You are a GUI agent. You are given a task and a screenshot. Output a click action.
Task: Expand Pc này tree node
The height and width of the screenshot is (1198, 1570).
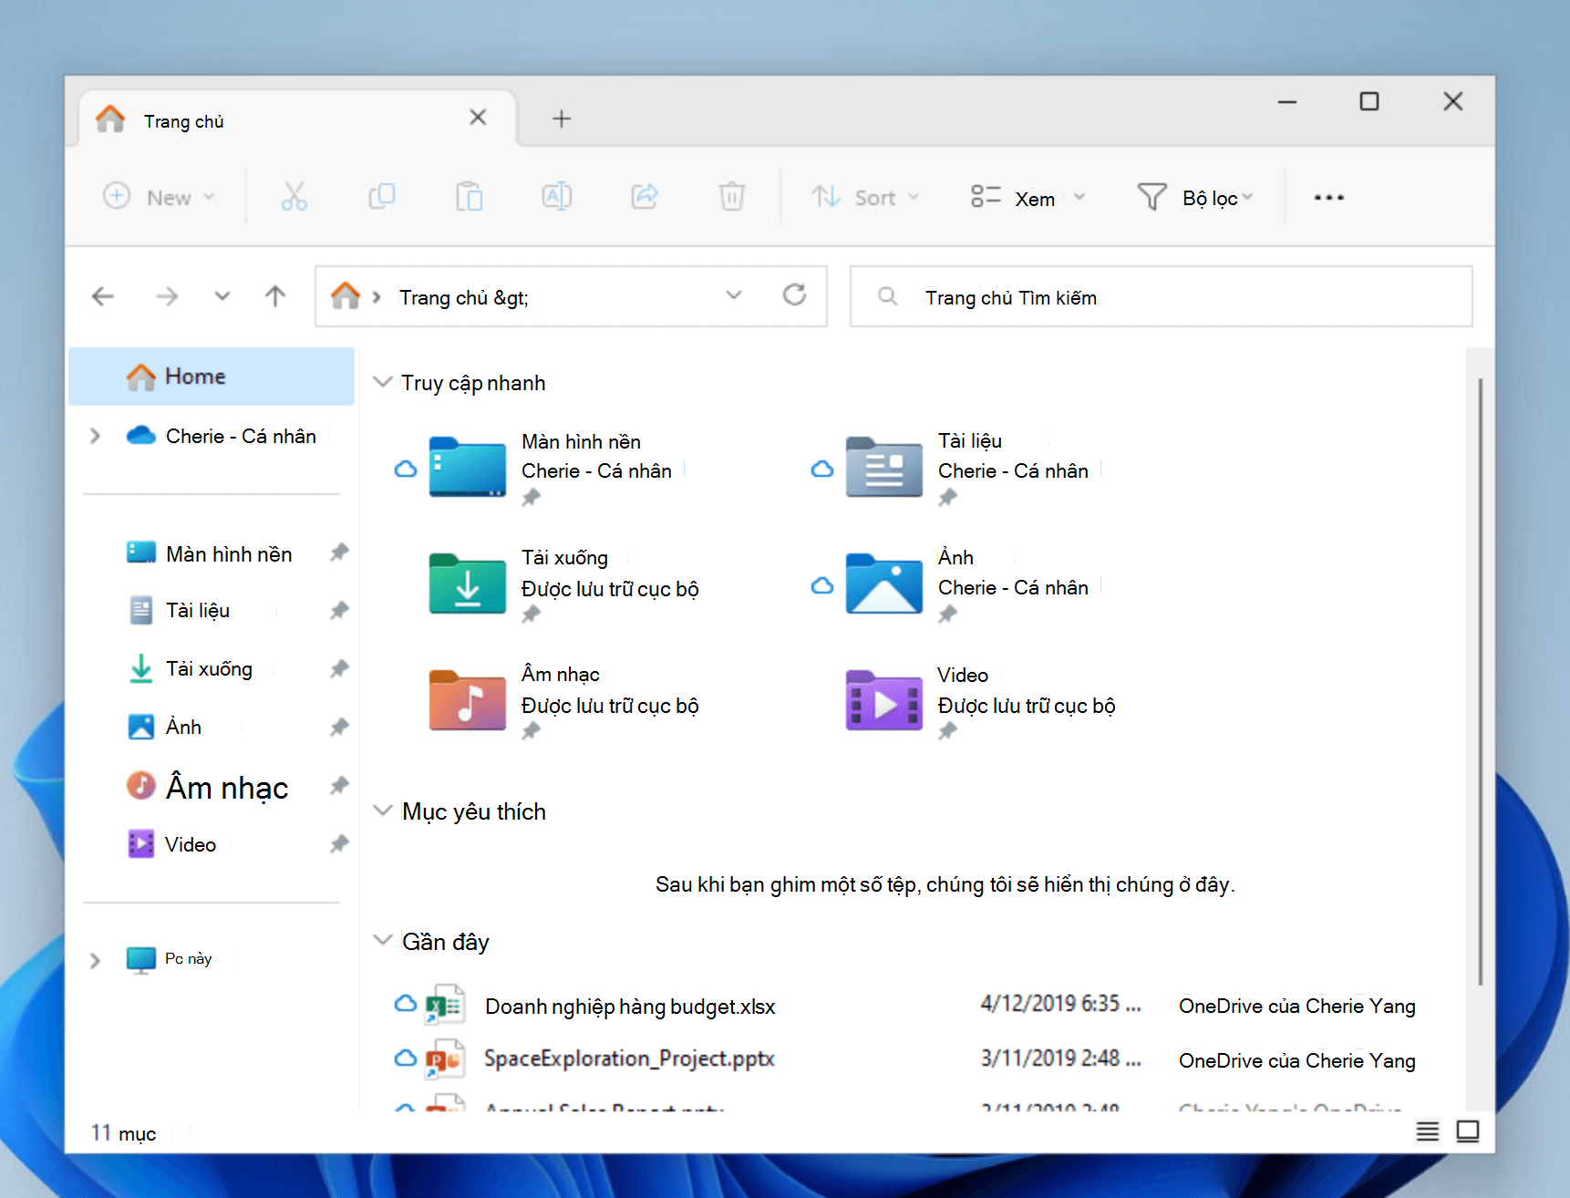(95, 960)
